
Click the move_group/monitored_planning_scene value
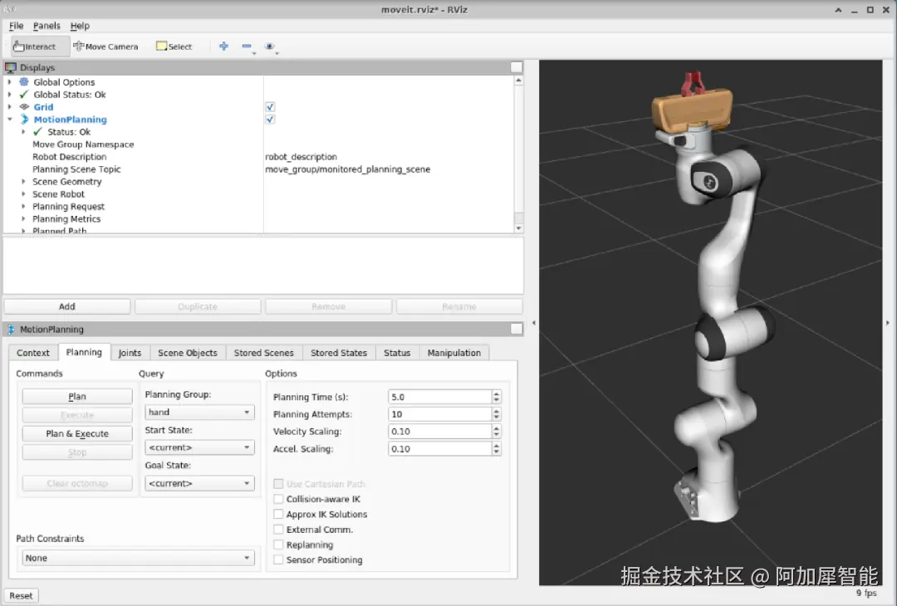click(348, 169)
